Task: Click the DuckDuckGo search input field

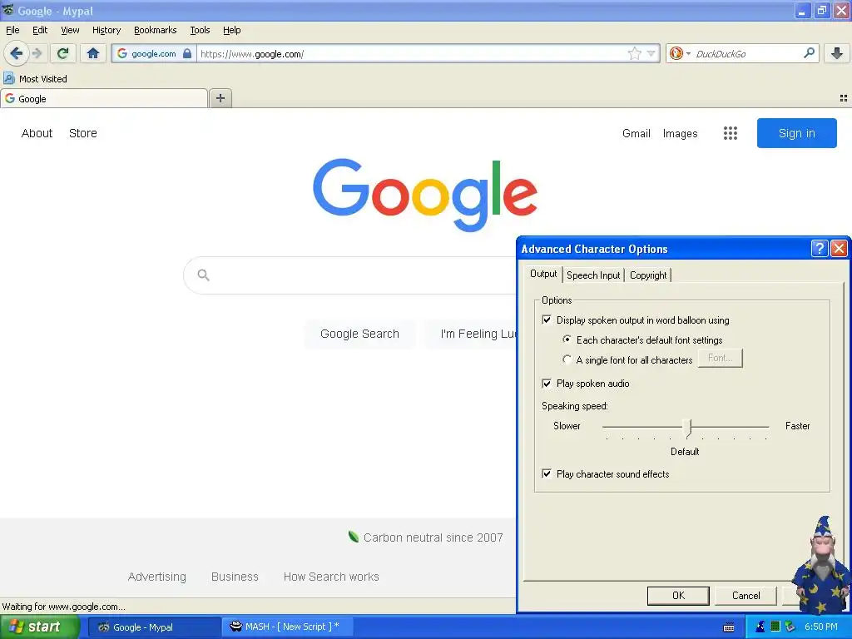Action: pyautogui.click(x=747, y=53)
